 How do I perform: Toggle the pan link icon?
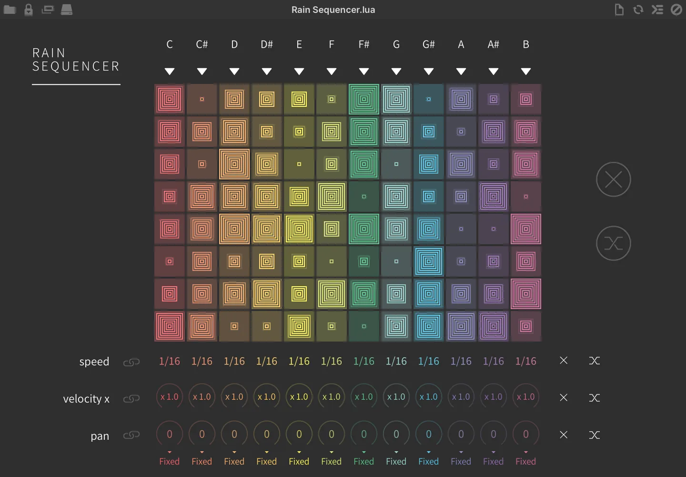[131, 435]
